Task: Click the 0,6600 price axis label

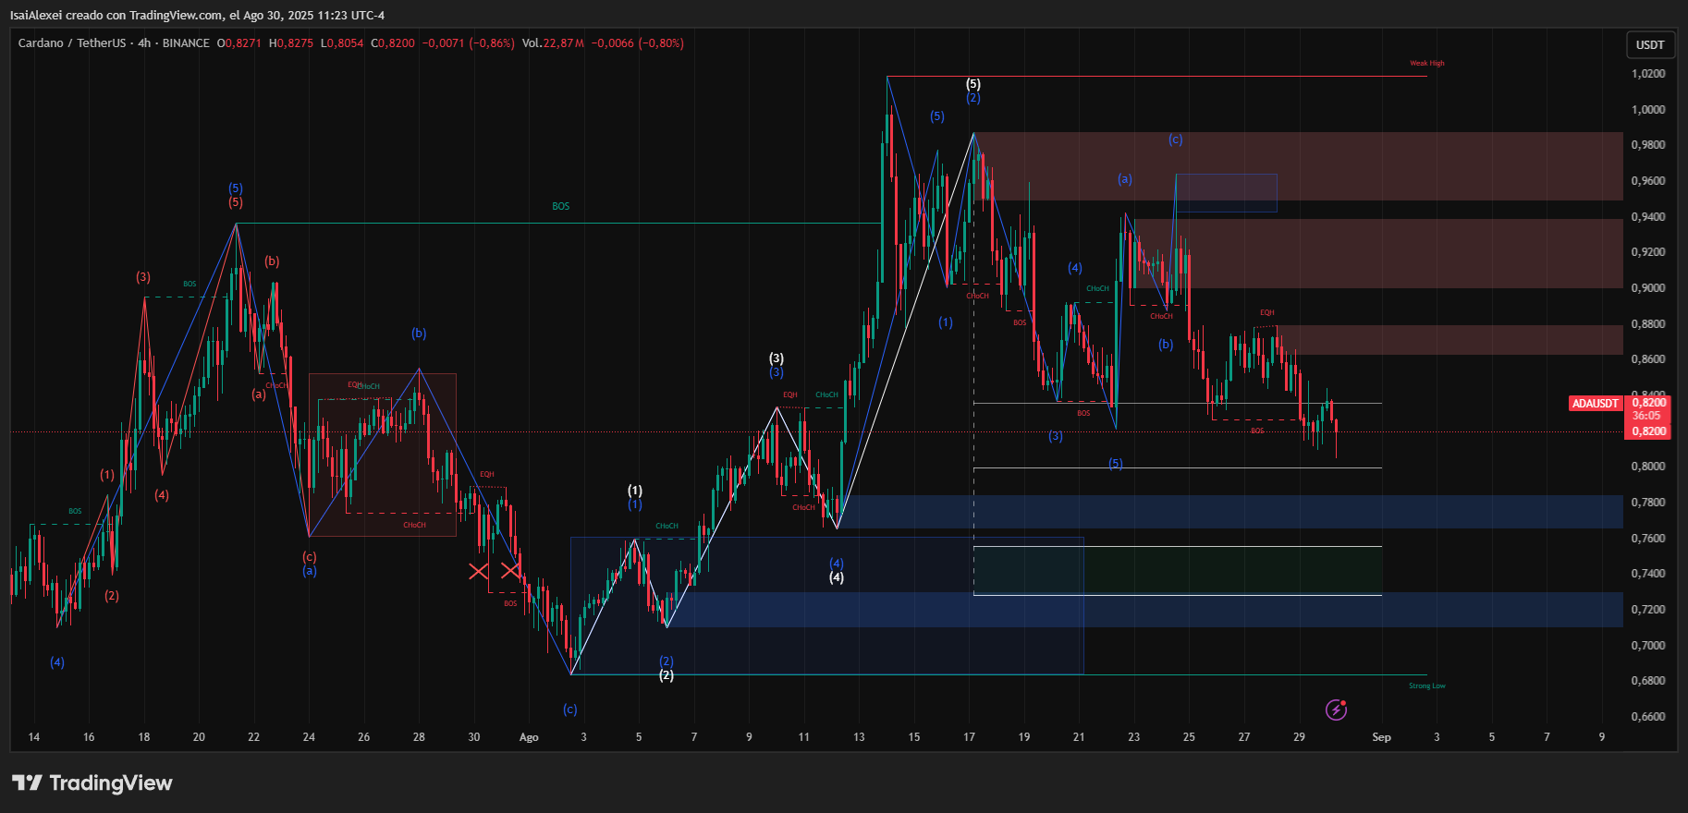Action: point(1648,717)
